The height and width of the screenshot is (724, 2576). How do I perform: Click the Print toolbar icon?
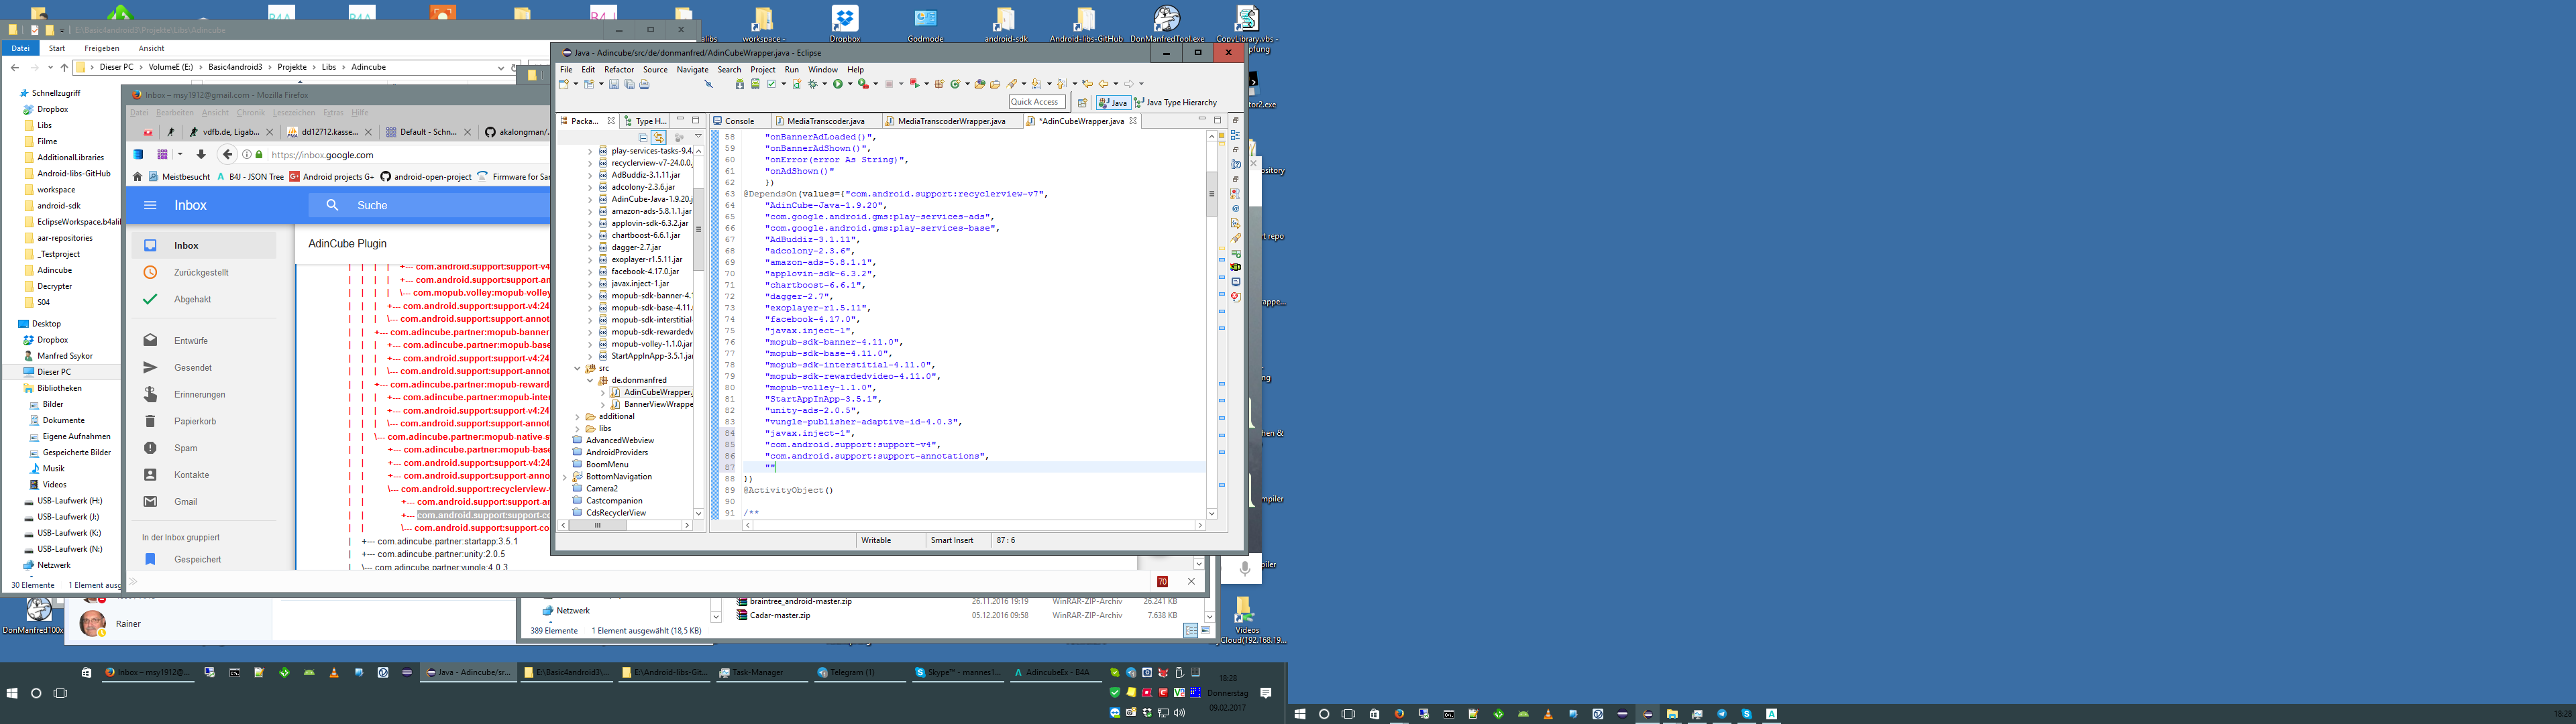pyautogui.click(x=645, y=84)
